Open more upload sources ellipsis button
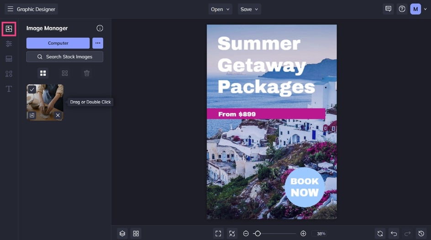 point(98,43)
